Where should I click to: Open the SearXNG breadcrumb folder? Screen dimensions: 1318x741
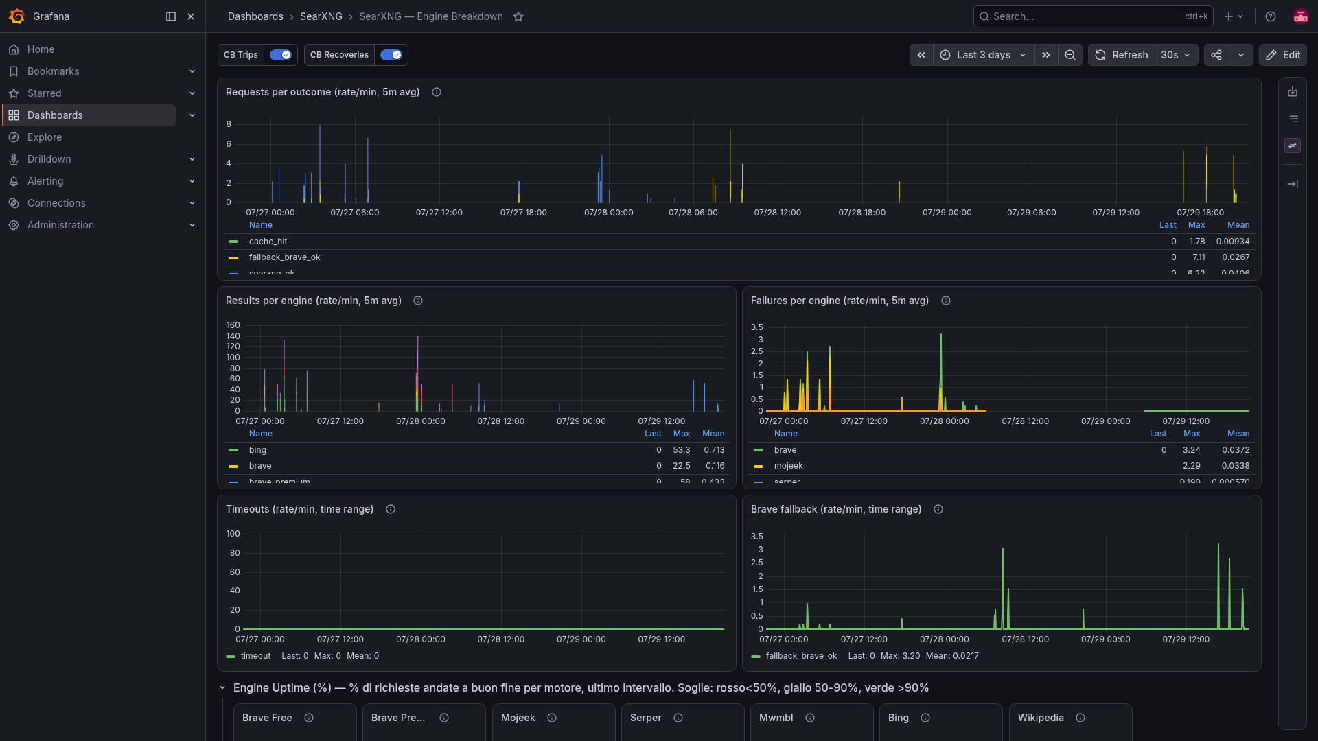coord(321,16)
